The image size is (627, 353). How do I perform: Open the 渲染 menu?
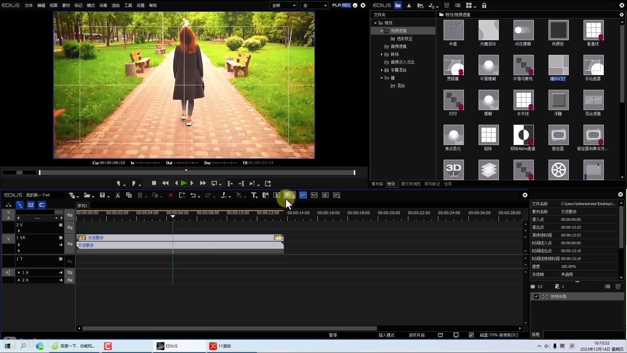[116, 5]
